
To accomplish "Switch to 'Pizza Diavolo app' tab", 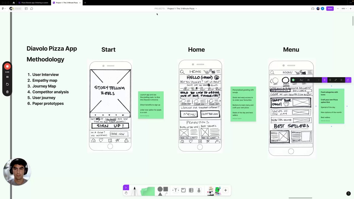I will point(33,3).
